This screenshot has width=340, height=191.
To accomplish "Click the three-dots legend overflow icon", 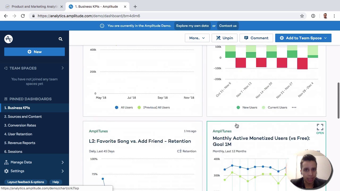I will click(294, 107).
